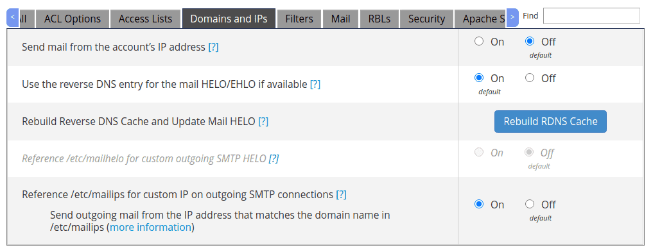Select Off for /etc/mailips custom IP

(530, 204)
